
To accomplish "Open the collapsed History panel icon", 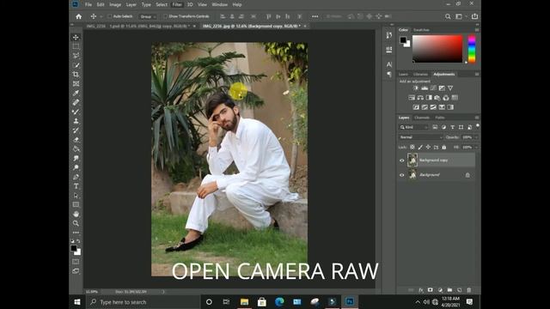I will (x=389, y=35).
